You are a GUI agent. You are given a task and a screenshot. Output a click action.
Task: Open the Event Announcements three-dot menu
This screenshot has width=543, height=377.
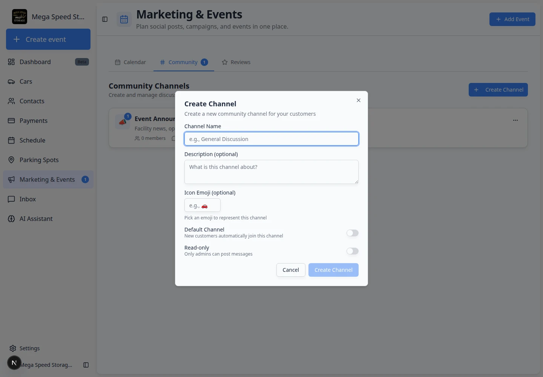point(515,120)
